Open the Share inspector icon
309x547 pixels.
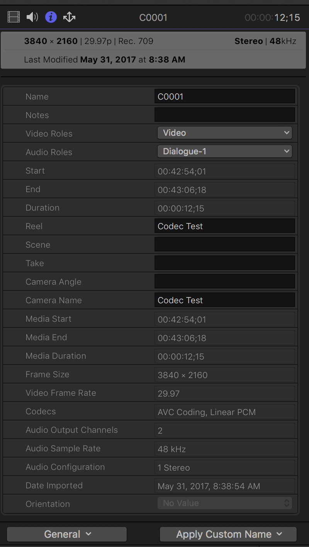pos(69,17)
